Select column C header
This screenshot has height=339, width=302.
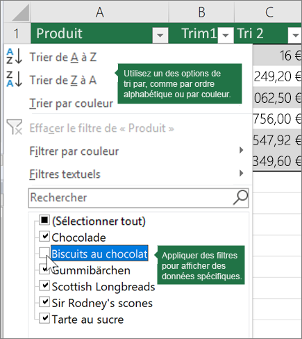click(269, 12)
